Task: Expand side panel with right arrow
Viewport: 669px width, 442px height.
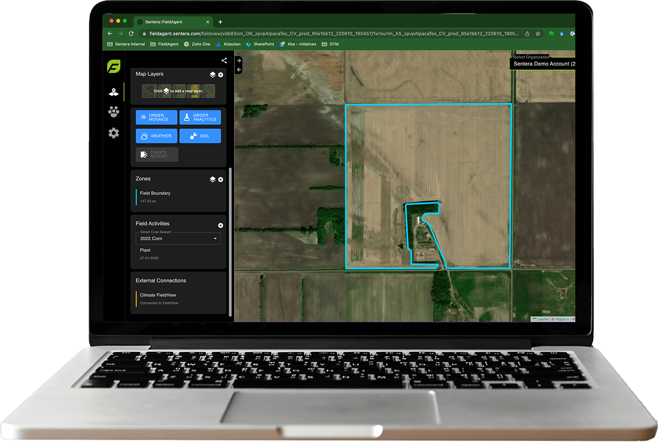Action: click(239, 61)
